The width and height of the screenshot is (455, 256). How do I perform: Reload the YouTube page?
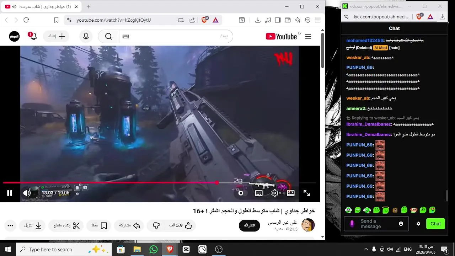click(26, 20)
